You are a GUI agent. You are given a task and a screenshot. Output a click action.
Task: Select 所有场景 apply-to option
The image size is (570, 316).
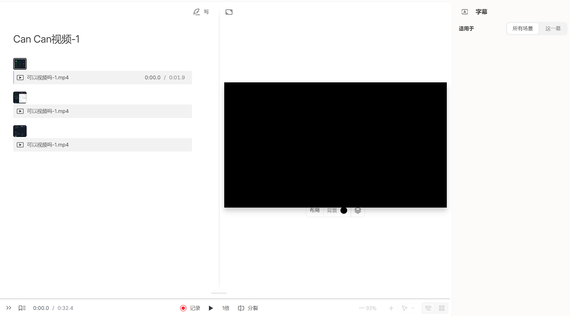(523, 29)
